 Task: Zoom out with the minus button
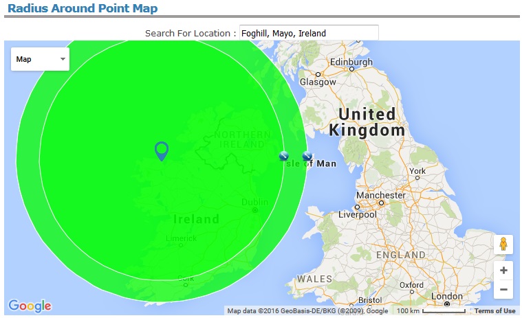tap(503, 289)
